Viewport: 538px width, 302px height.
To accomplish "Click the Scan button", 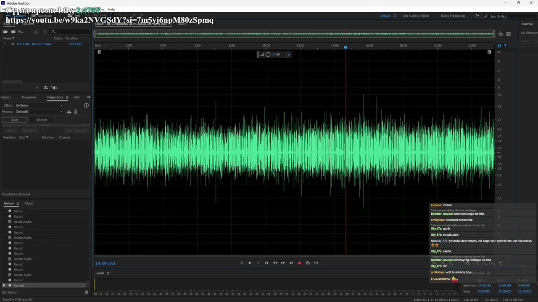I will pyautogui.click(x=15, y=120).
